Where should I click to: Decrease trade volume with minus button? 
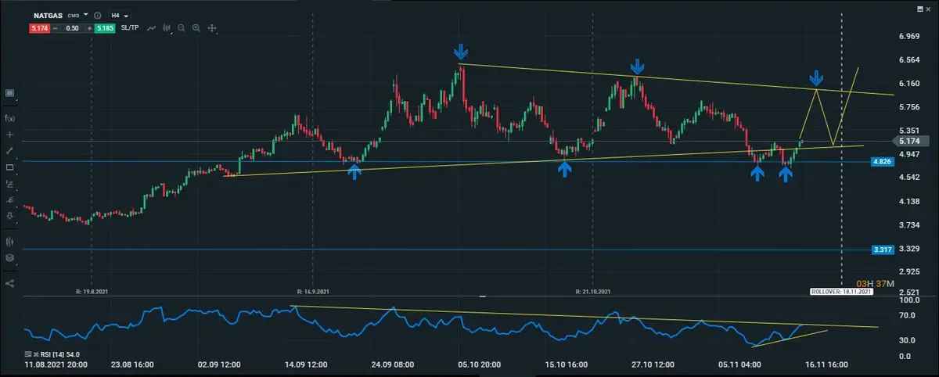(x=56, y=28)
